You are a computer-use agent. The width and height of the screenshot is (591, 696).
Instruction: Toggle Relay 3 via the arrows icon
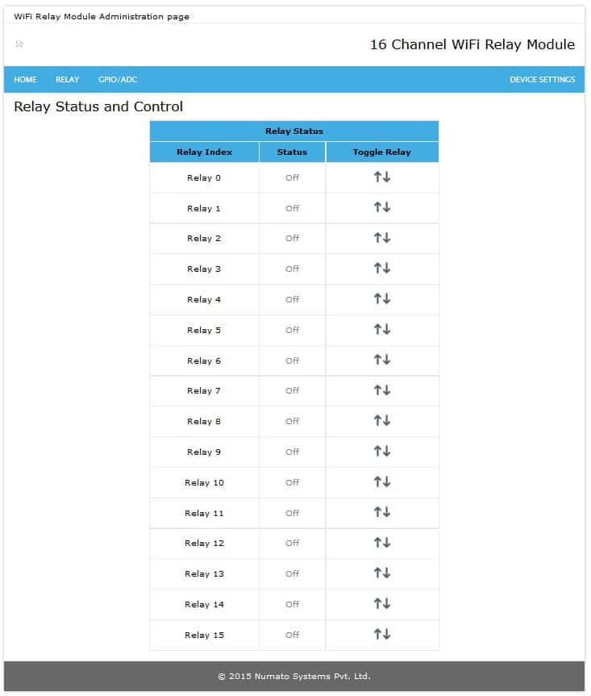coord(382,269)
